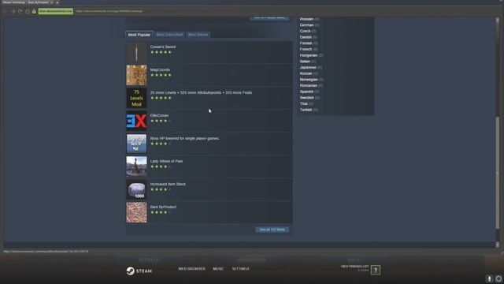504x284 pixels.
Task: Filter by Thai language
Action: (304, 103)
